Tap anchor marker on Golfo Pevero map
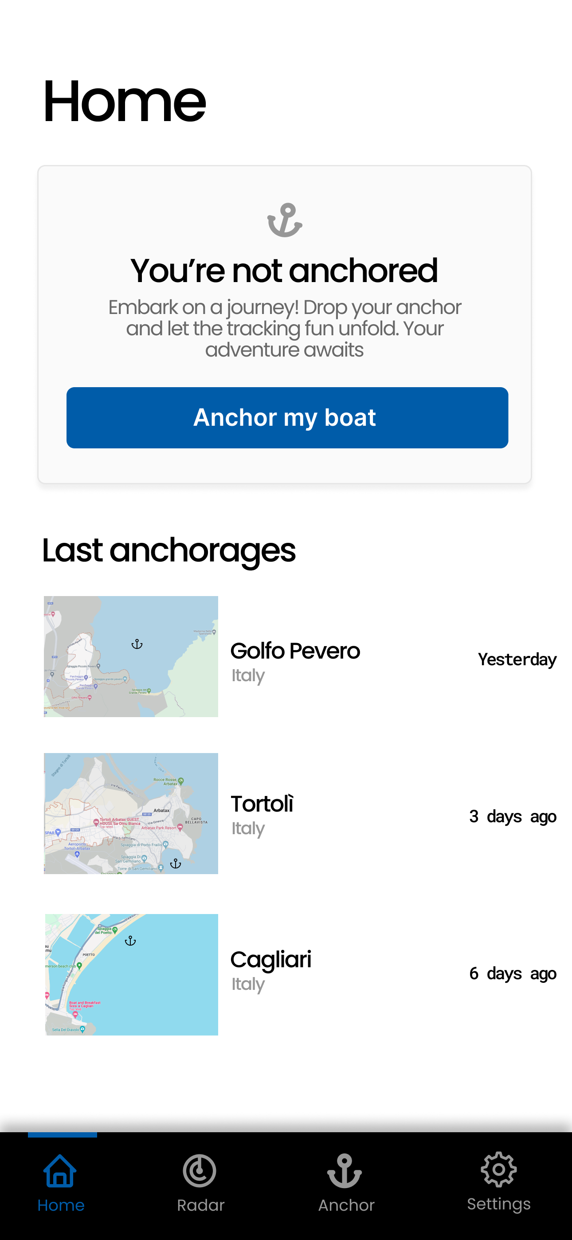 (x=137, y=644)
